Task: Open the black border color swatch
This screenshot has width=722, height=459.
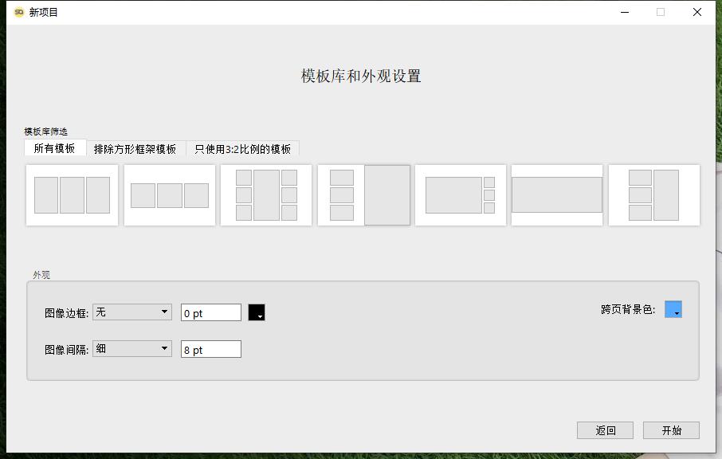Action: click(257, 312)
